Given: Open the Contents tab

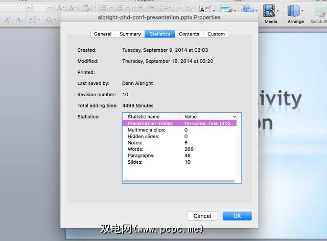Looking at the screenshot, I should click(189, 34).
